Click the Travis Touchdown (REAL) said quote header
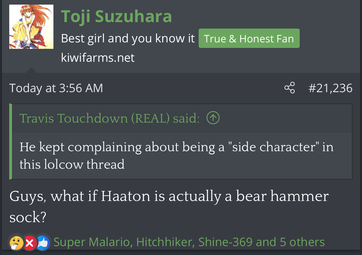 point(109,118)
